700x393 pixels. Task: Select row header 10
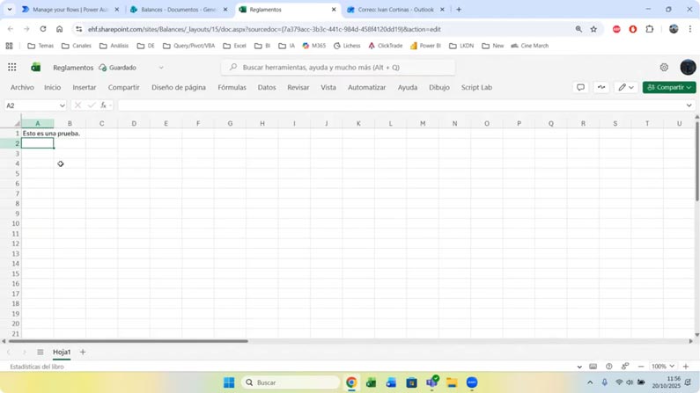pos(16,223)
